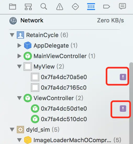This screenshot has width=133, height=144.
Task: Open the Report navigator speech icon
Action: click(x=122, y=6)
